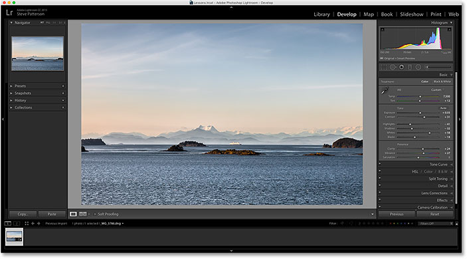Hide the left panel group arrow

tap(3, 119)
